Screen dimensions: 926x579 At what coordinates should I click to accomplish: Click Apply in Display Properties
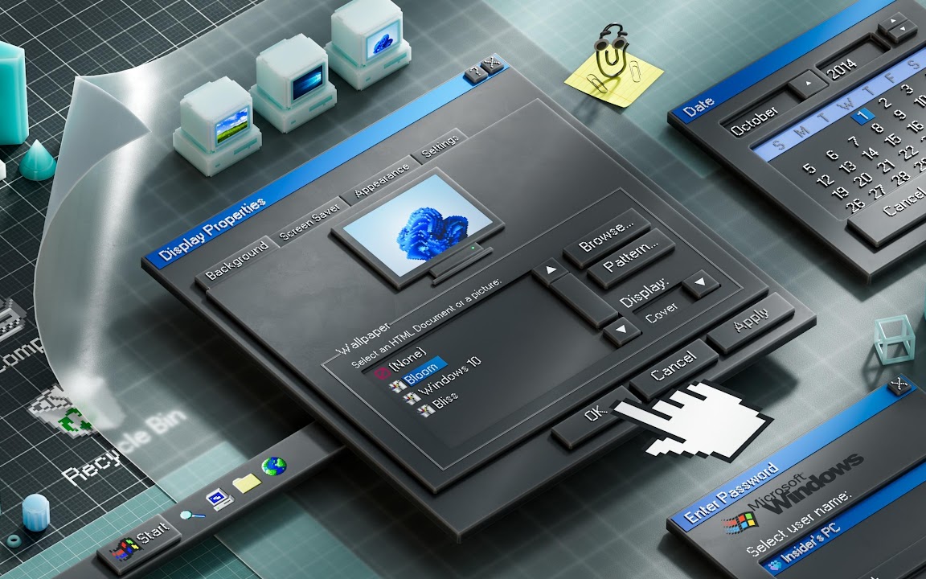tap(751, 322)
